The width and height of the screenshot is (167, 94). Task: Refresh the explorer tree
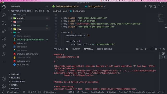tap(44, 11)
